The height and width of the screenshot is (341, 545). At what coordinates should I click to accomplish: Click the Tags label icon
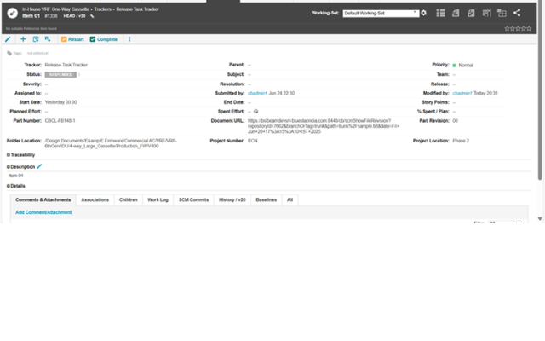9,53
